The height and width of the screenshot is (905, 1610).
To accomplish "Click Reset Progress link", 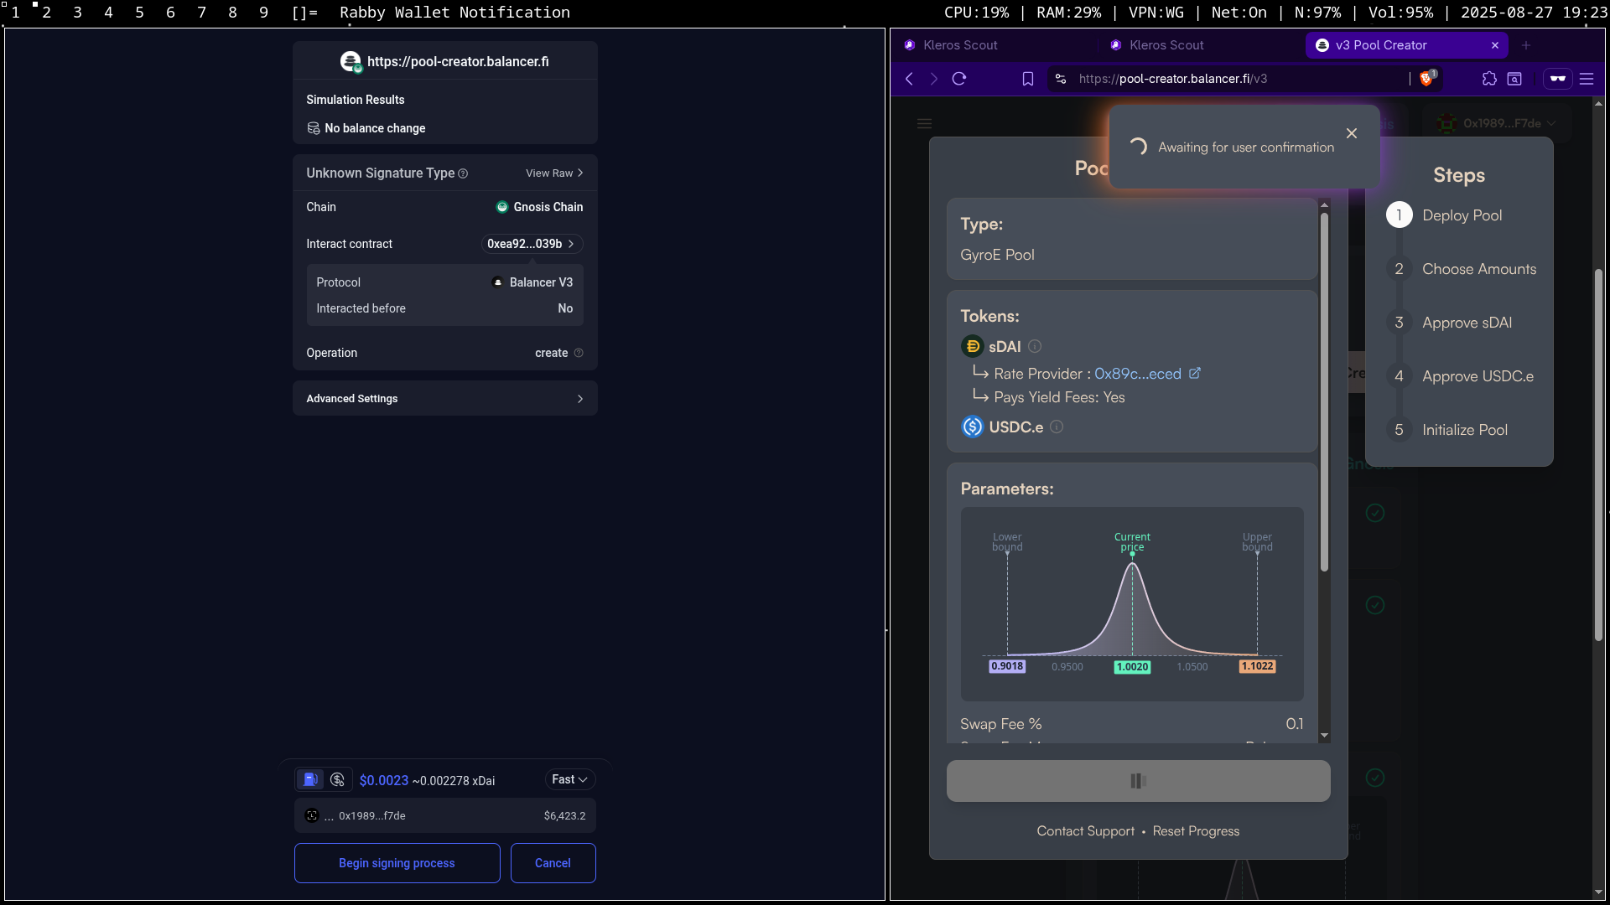I will click(x=1196, y=830).
